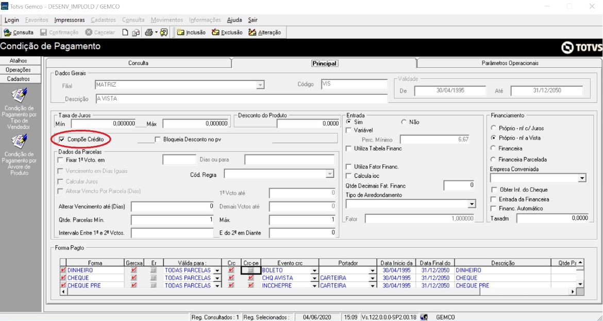Click the Código input field

pyautogui.click(x=354, y=84)
